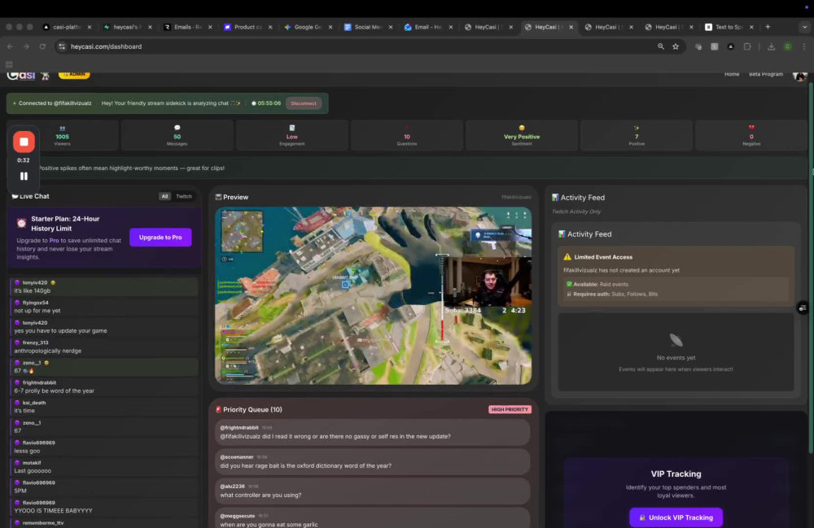This screenshot has width=814, height=528.
Task: Click the stream Preview video
Action: click(x=374, y=295)
